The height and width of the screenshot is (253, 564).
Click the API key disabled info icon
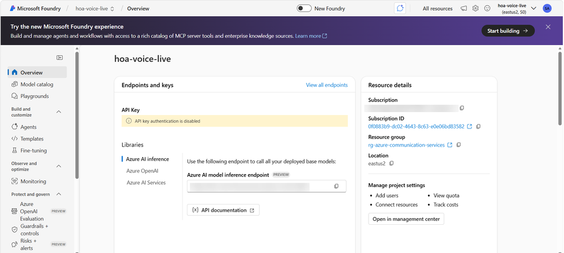(129, 121)
